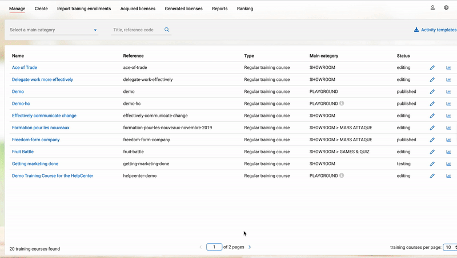Select reference text fruit-battle

pos(133,151)
